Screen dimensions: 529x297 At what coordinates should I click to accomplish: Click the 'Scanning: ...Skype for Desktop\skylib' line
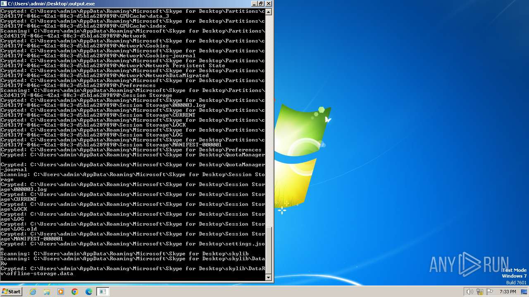tap(124, 254)
